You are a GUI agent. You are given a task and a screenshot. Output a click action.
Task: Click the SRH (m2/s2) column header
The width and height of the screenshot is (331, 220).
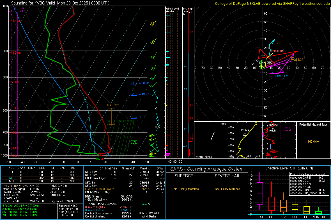pos(108,168)
